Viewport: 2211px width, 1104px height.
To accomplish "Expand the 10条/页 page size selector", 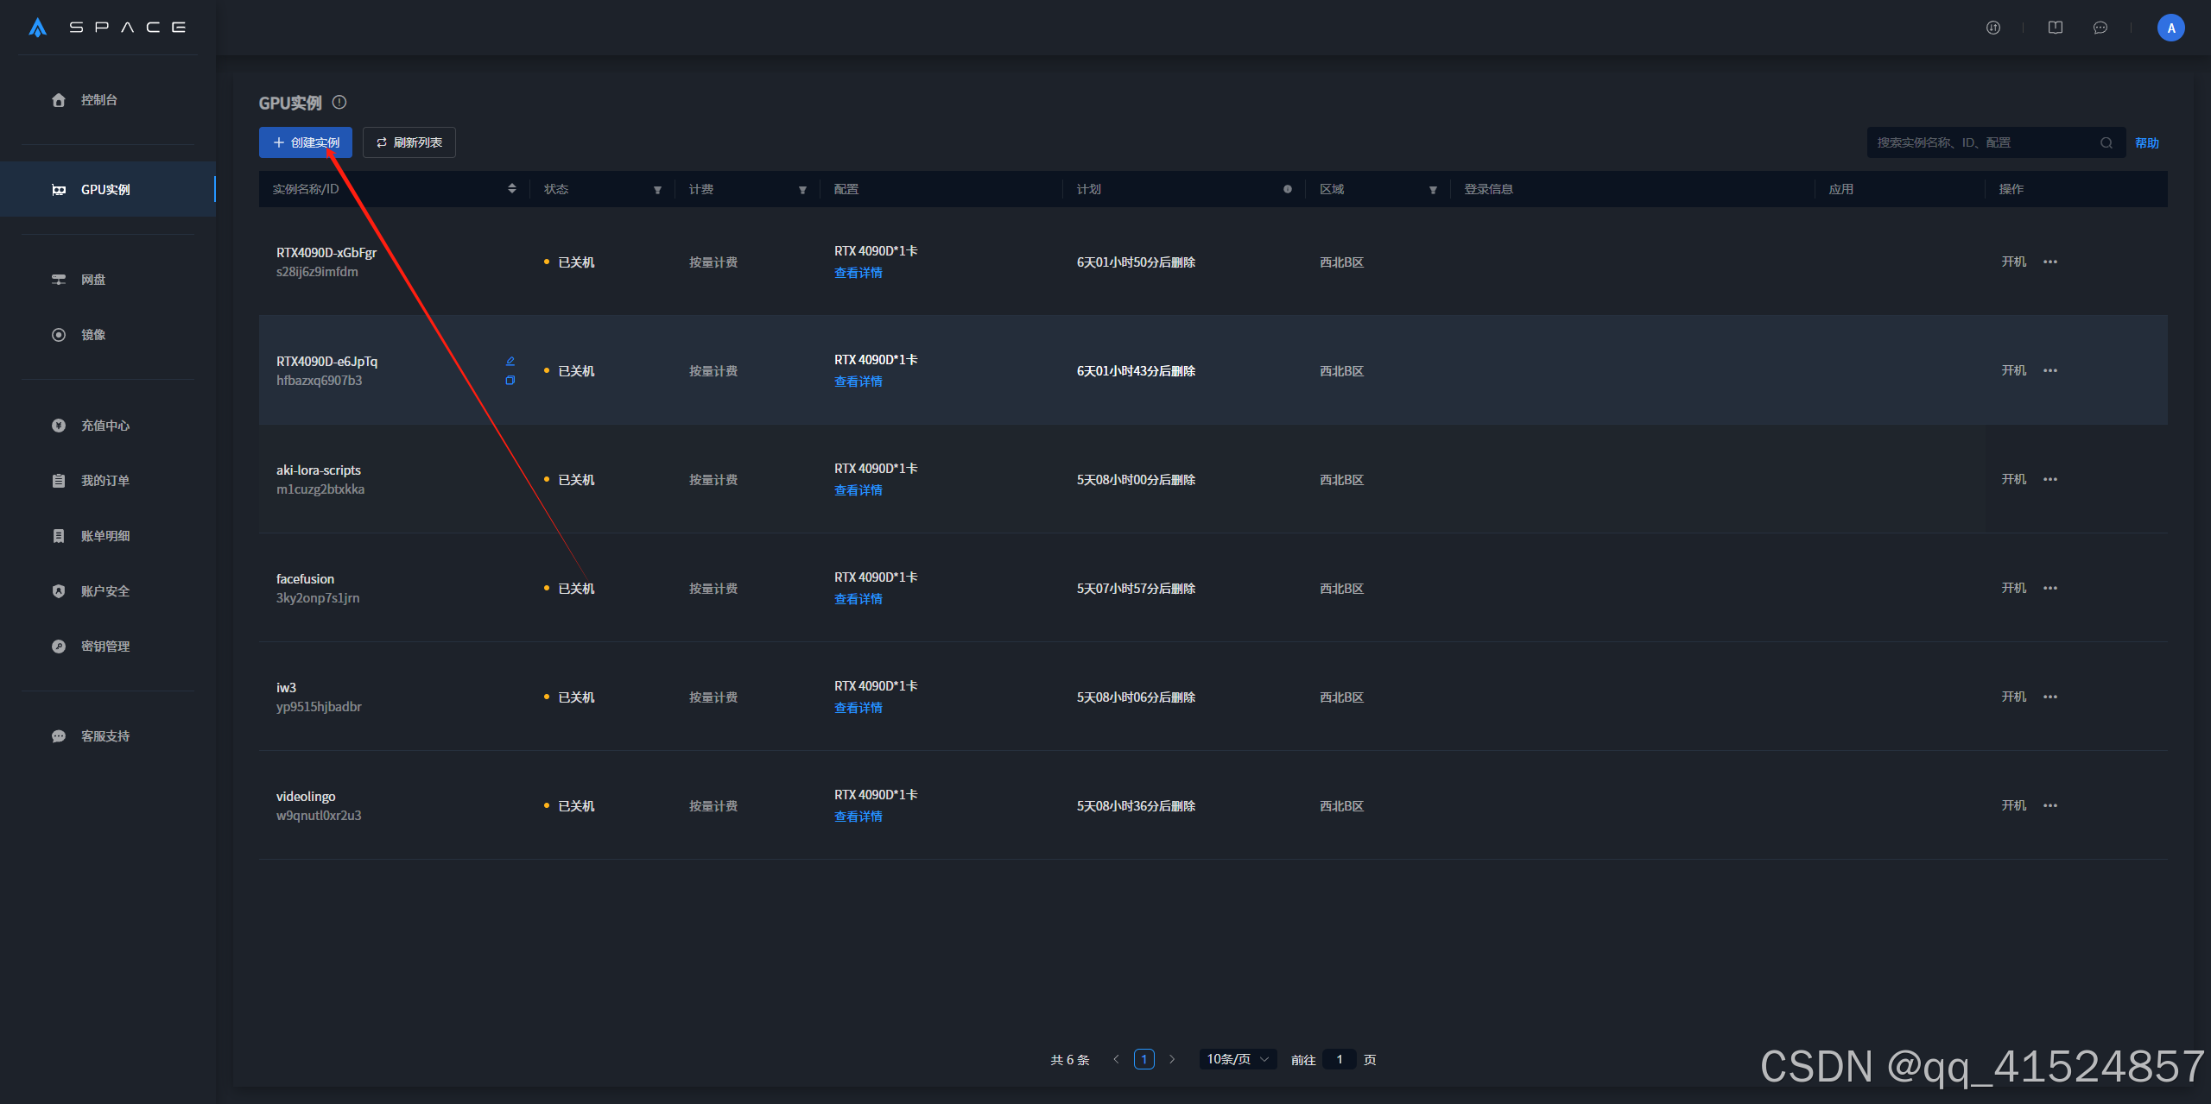I will tap(1237, 1059).
